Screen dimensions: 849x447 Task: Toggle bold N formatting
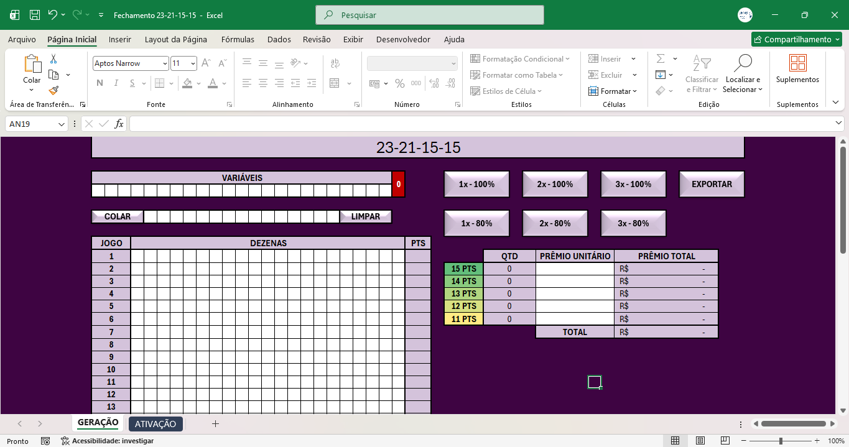[100, 83]
